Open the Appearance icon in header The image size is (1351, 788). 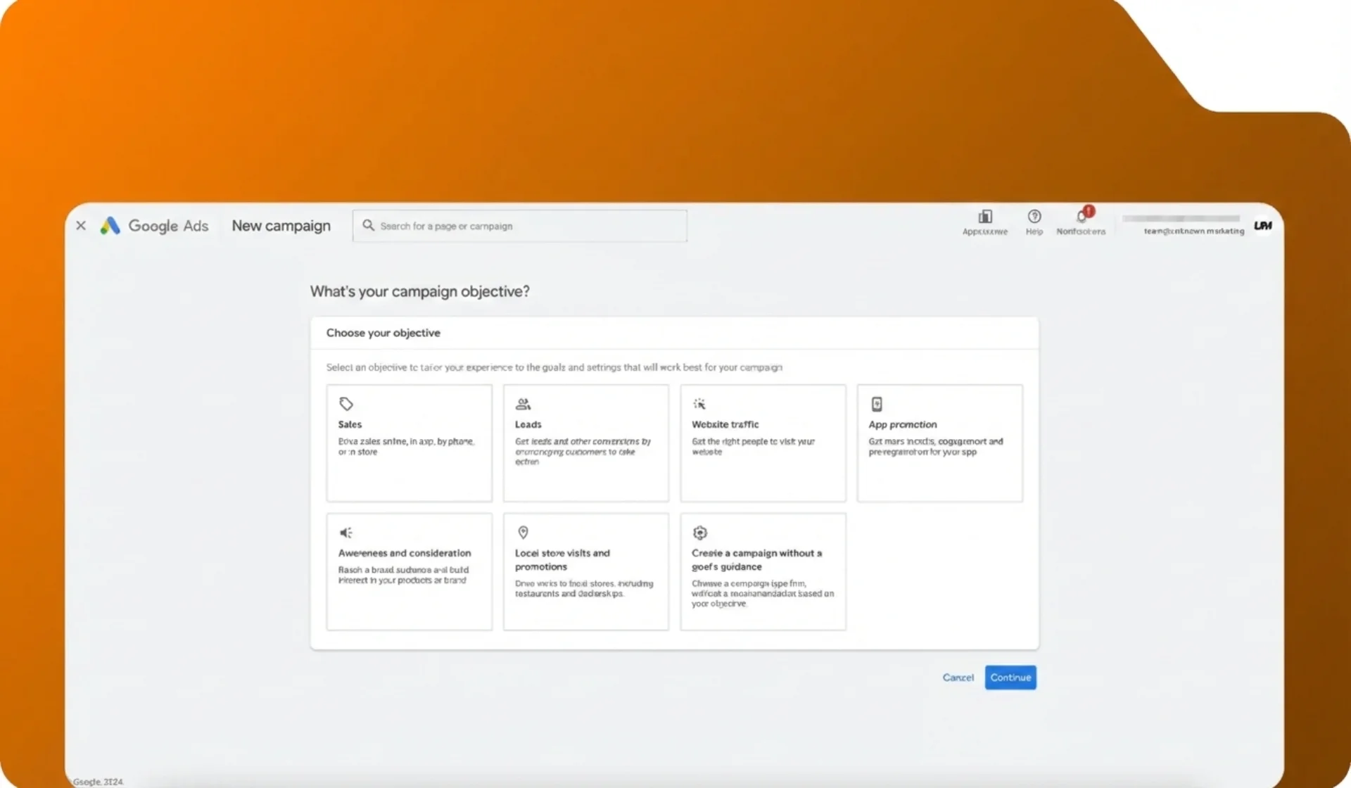click(x=985, y=217)
